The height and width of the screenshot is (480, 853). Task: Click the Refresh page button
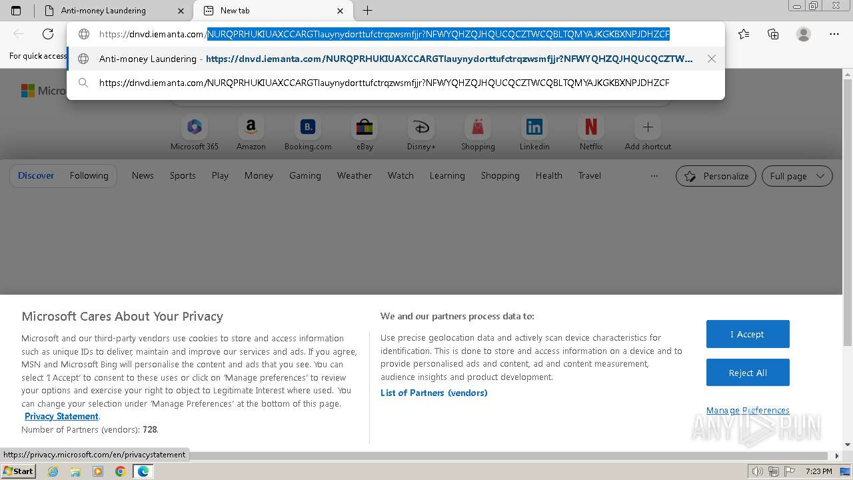pos(48,34)
